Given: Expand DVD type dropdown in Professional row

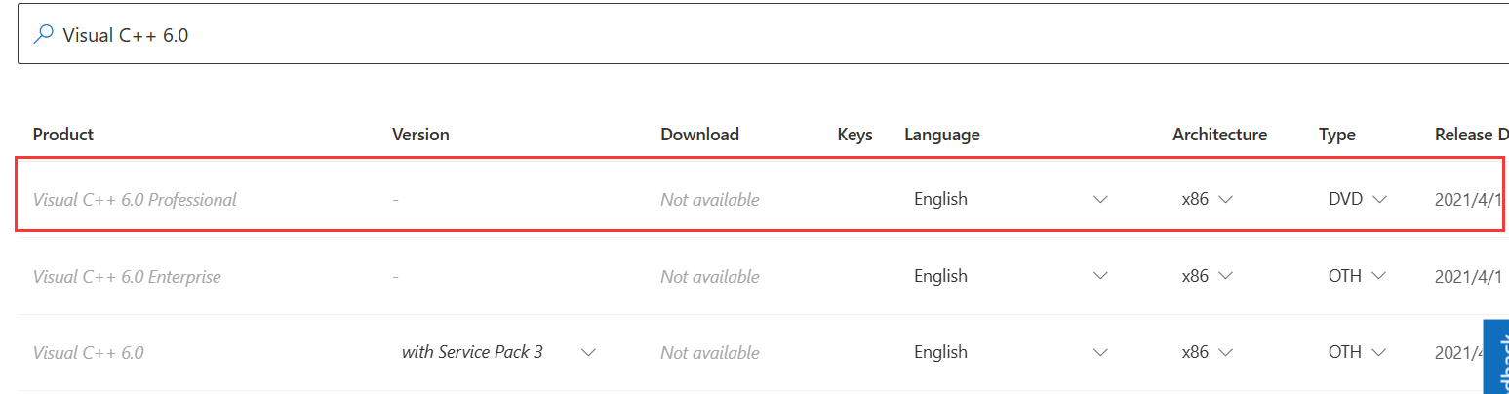Looking at the screenshot, I should [1357, 199].
